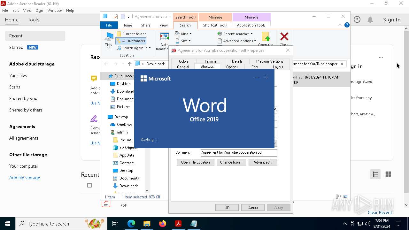
Task: Switch to the Share ribbon tab
Action: [x=146, y=25]
